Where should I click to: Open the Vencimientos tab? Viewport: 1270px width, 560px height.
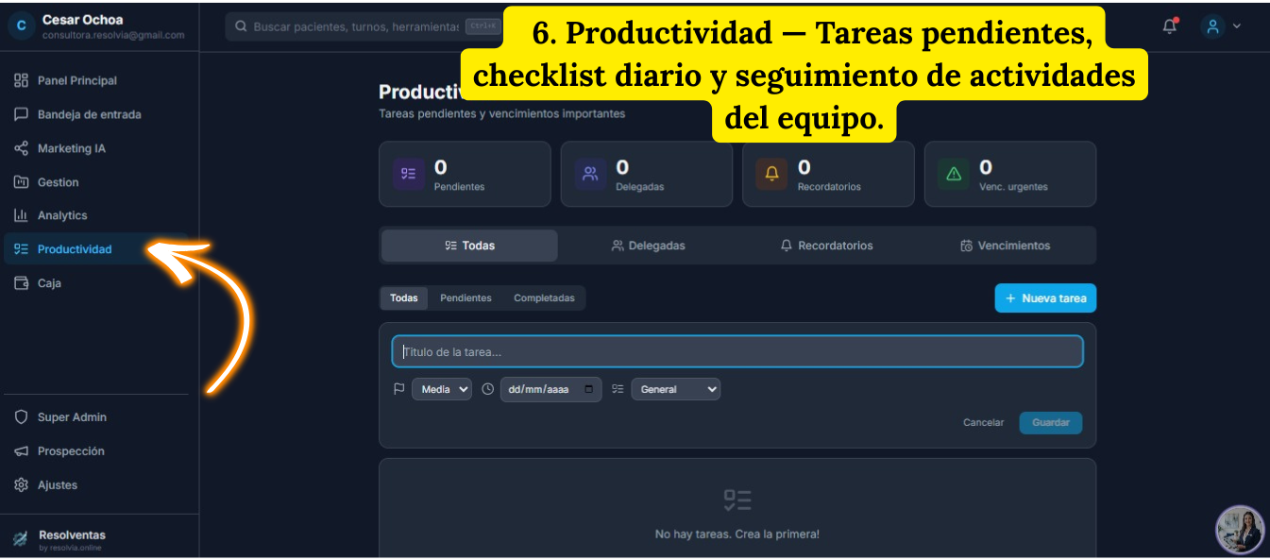[x=1005, y=246]
